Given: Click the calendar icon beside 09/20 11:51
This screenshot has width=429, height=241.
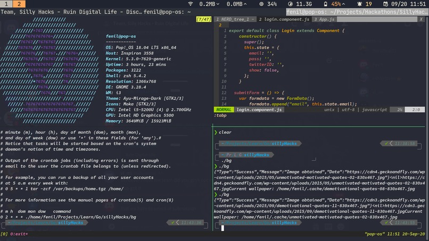Looking at the screenshot, I should click(385, 4).
